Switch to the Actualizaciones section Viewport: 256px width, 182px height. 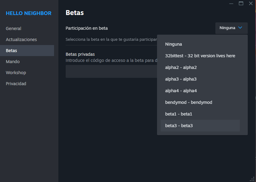click(x=21, y=40)
